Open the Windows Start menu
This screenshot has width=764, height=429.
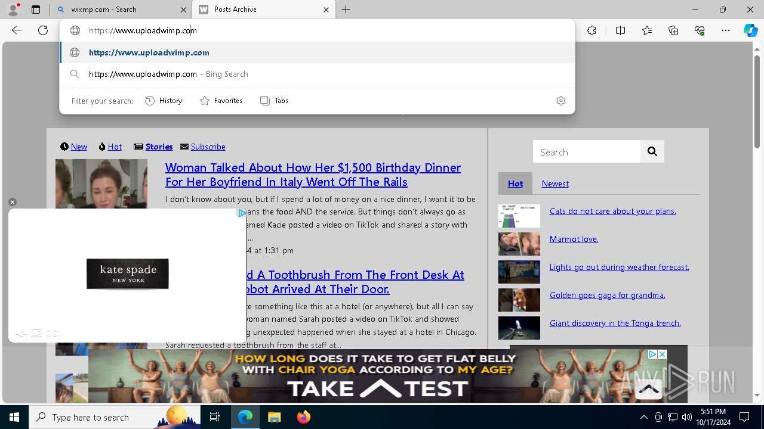pyautogui.click(x=14, y=417)
